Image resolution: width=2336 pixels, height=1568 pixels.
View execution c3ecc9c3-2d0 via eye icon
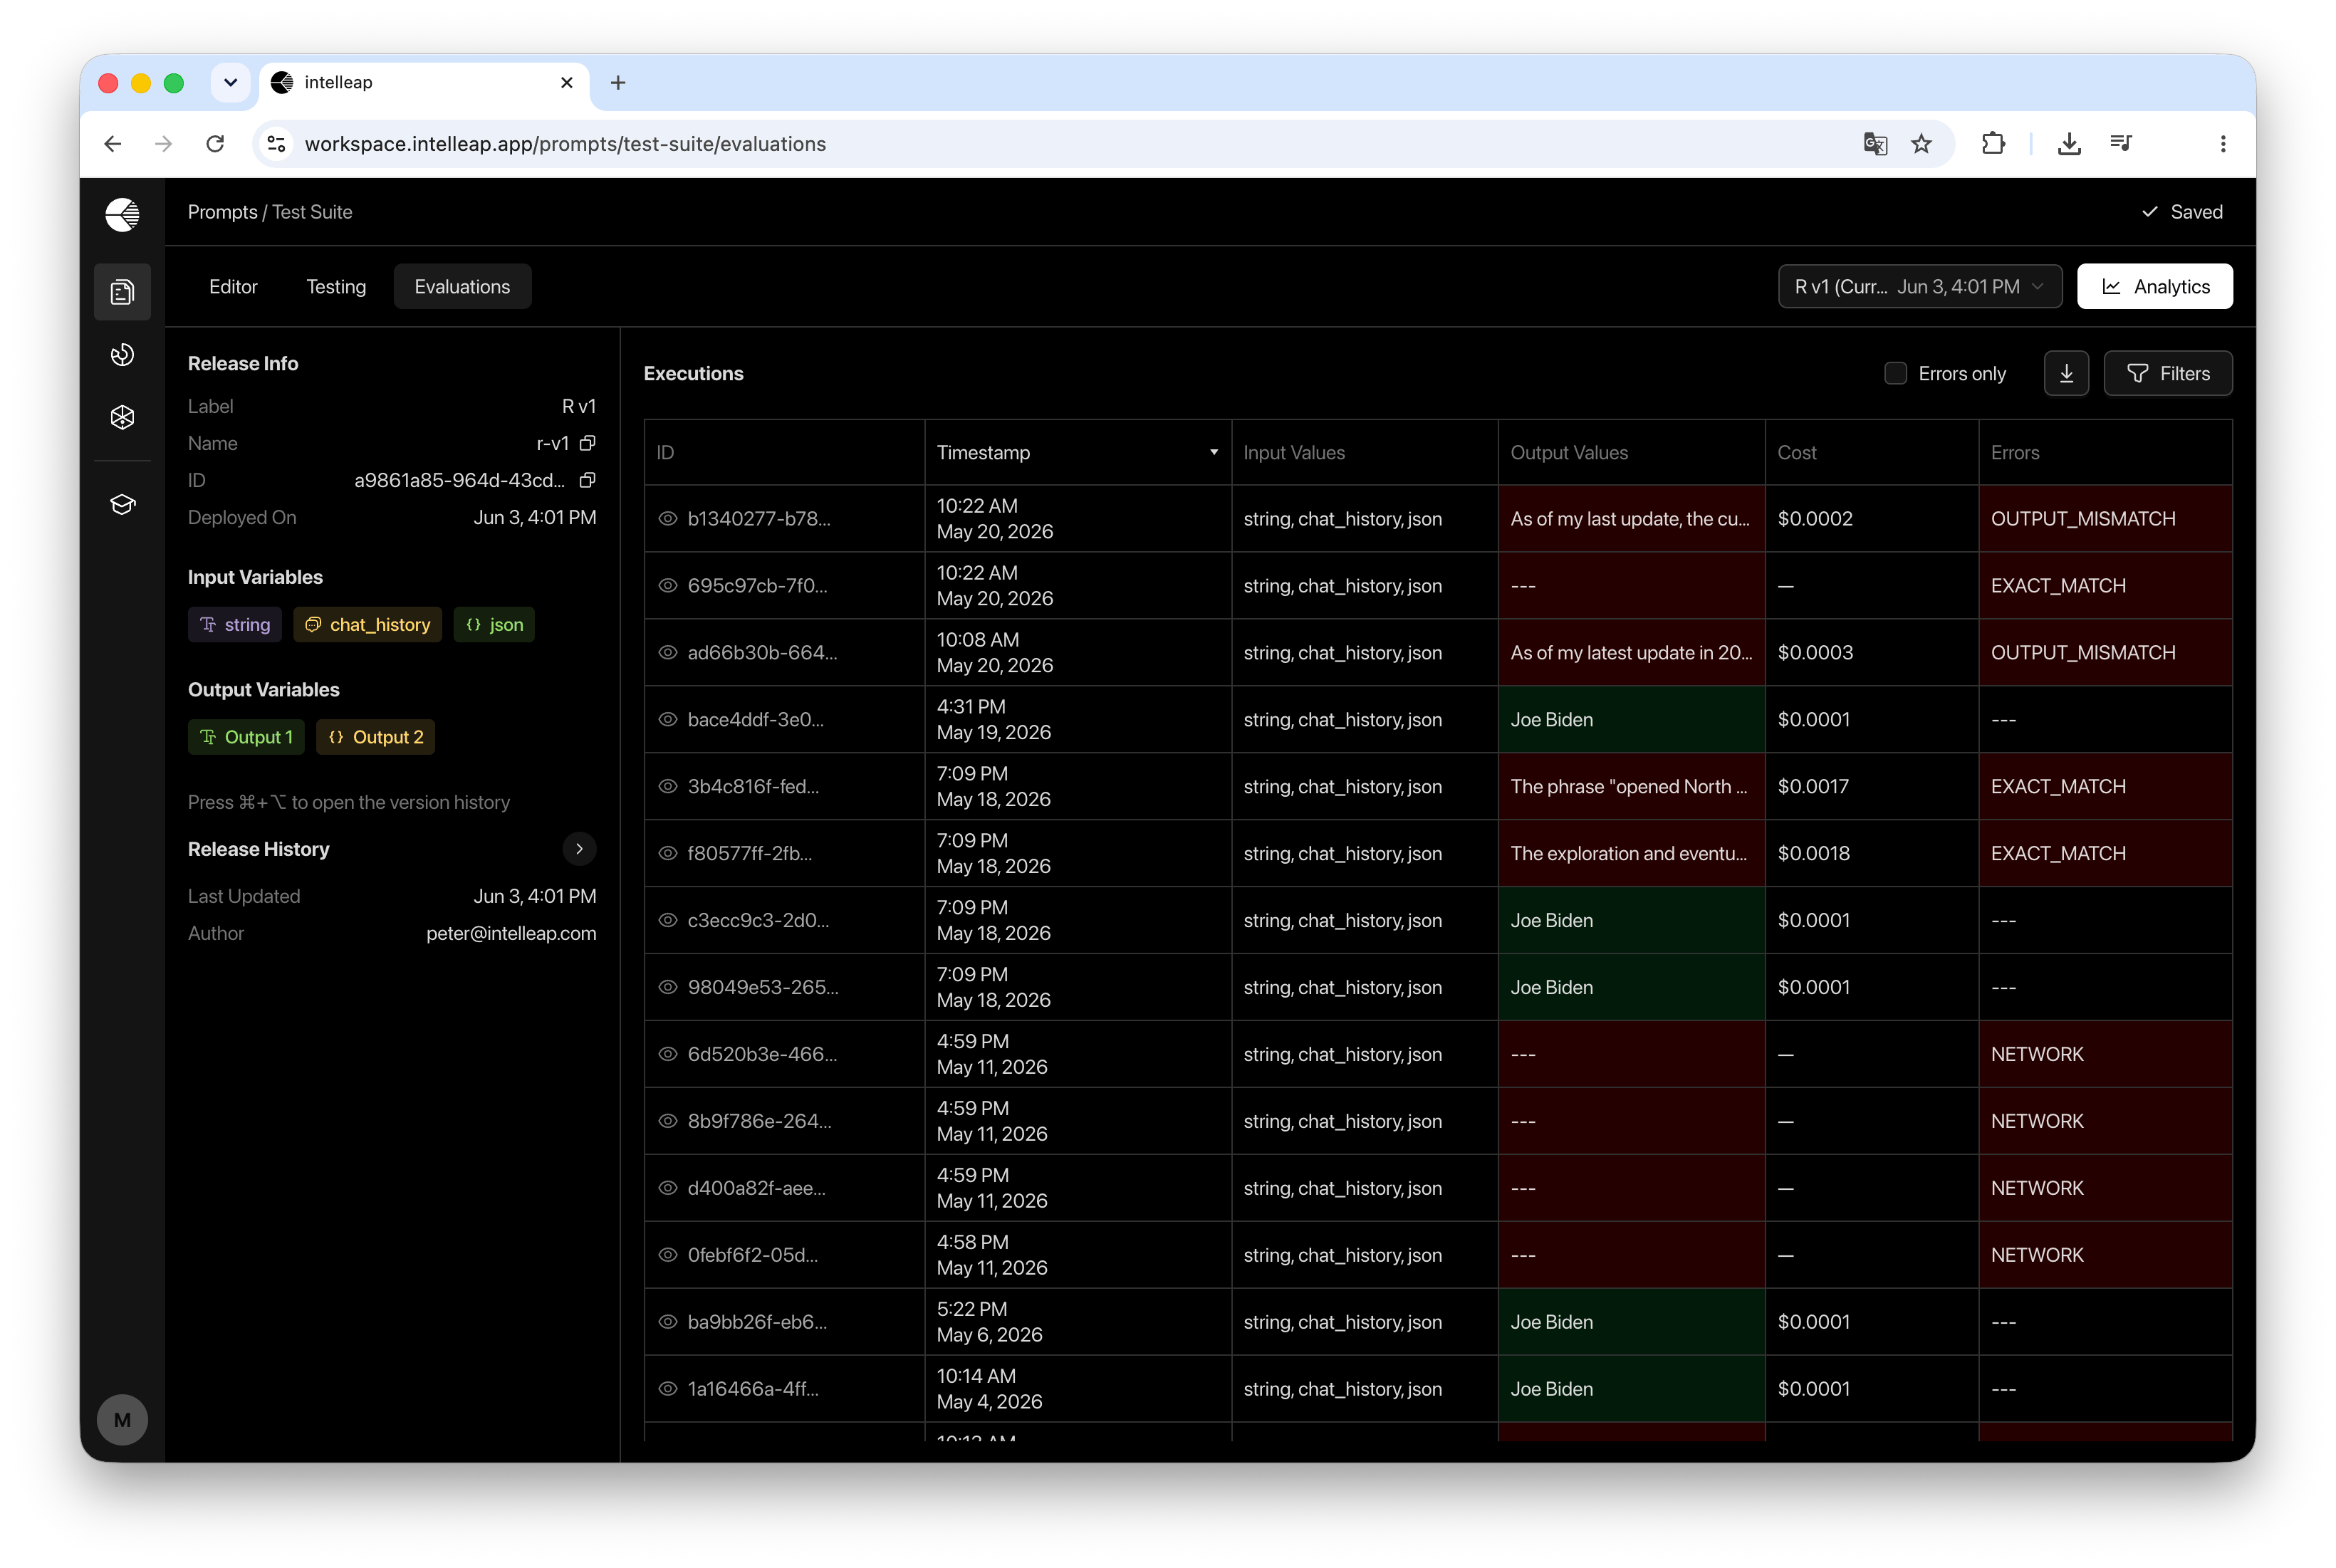(x=668, y=920)
